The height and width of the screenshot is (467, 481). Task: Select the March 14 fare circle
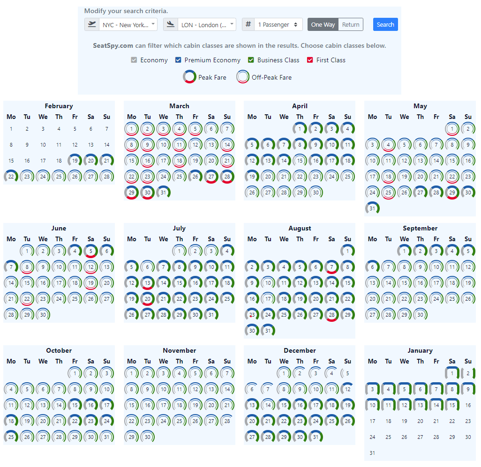click(227, 144)
